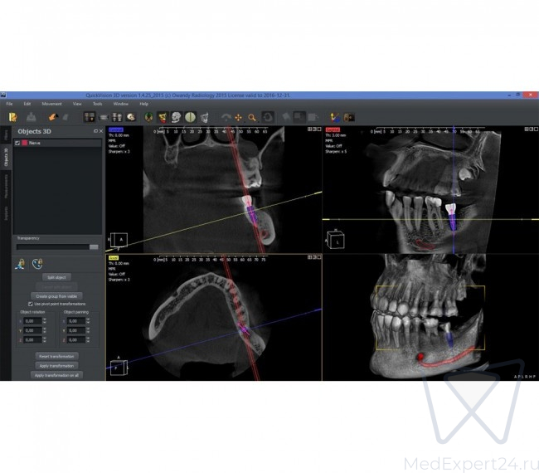Click the 3D skull rendering icon
539x473 pixels.
133,117
